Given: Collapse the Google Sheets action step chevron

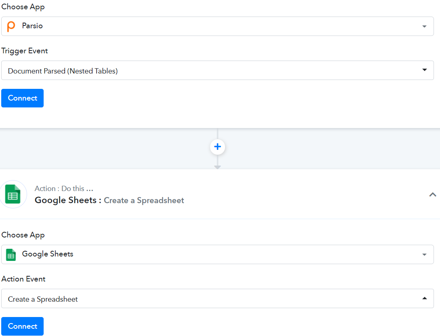Looking at the screenshot, I should point(432,195).
